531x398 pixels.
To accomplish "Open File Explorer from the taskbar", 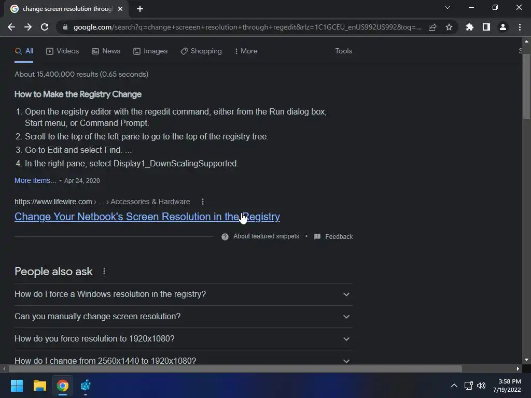I will pos(39,386).
